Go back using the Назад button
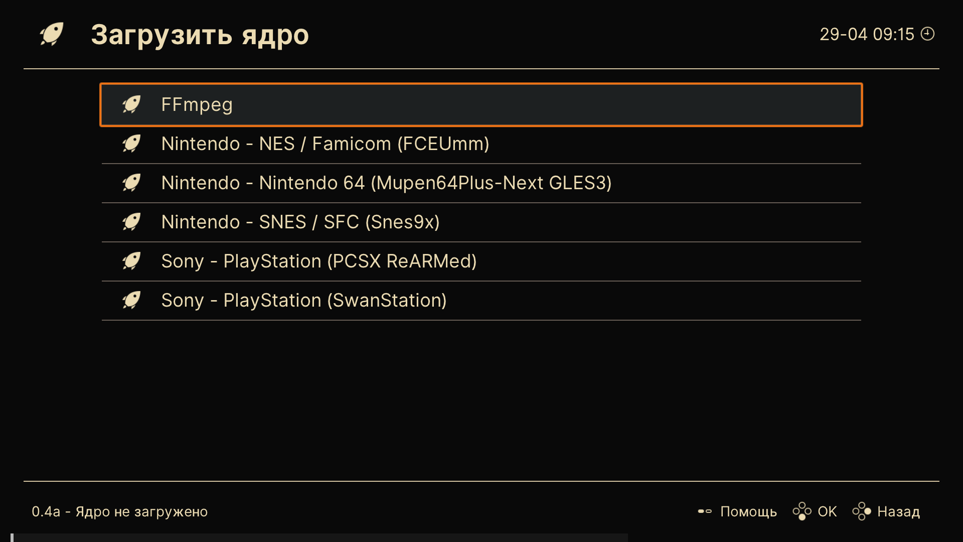 (x=886, y=511)
